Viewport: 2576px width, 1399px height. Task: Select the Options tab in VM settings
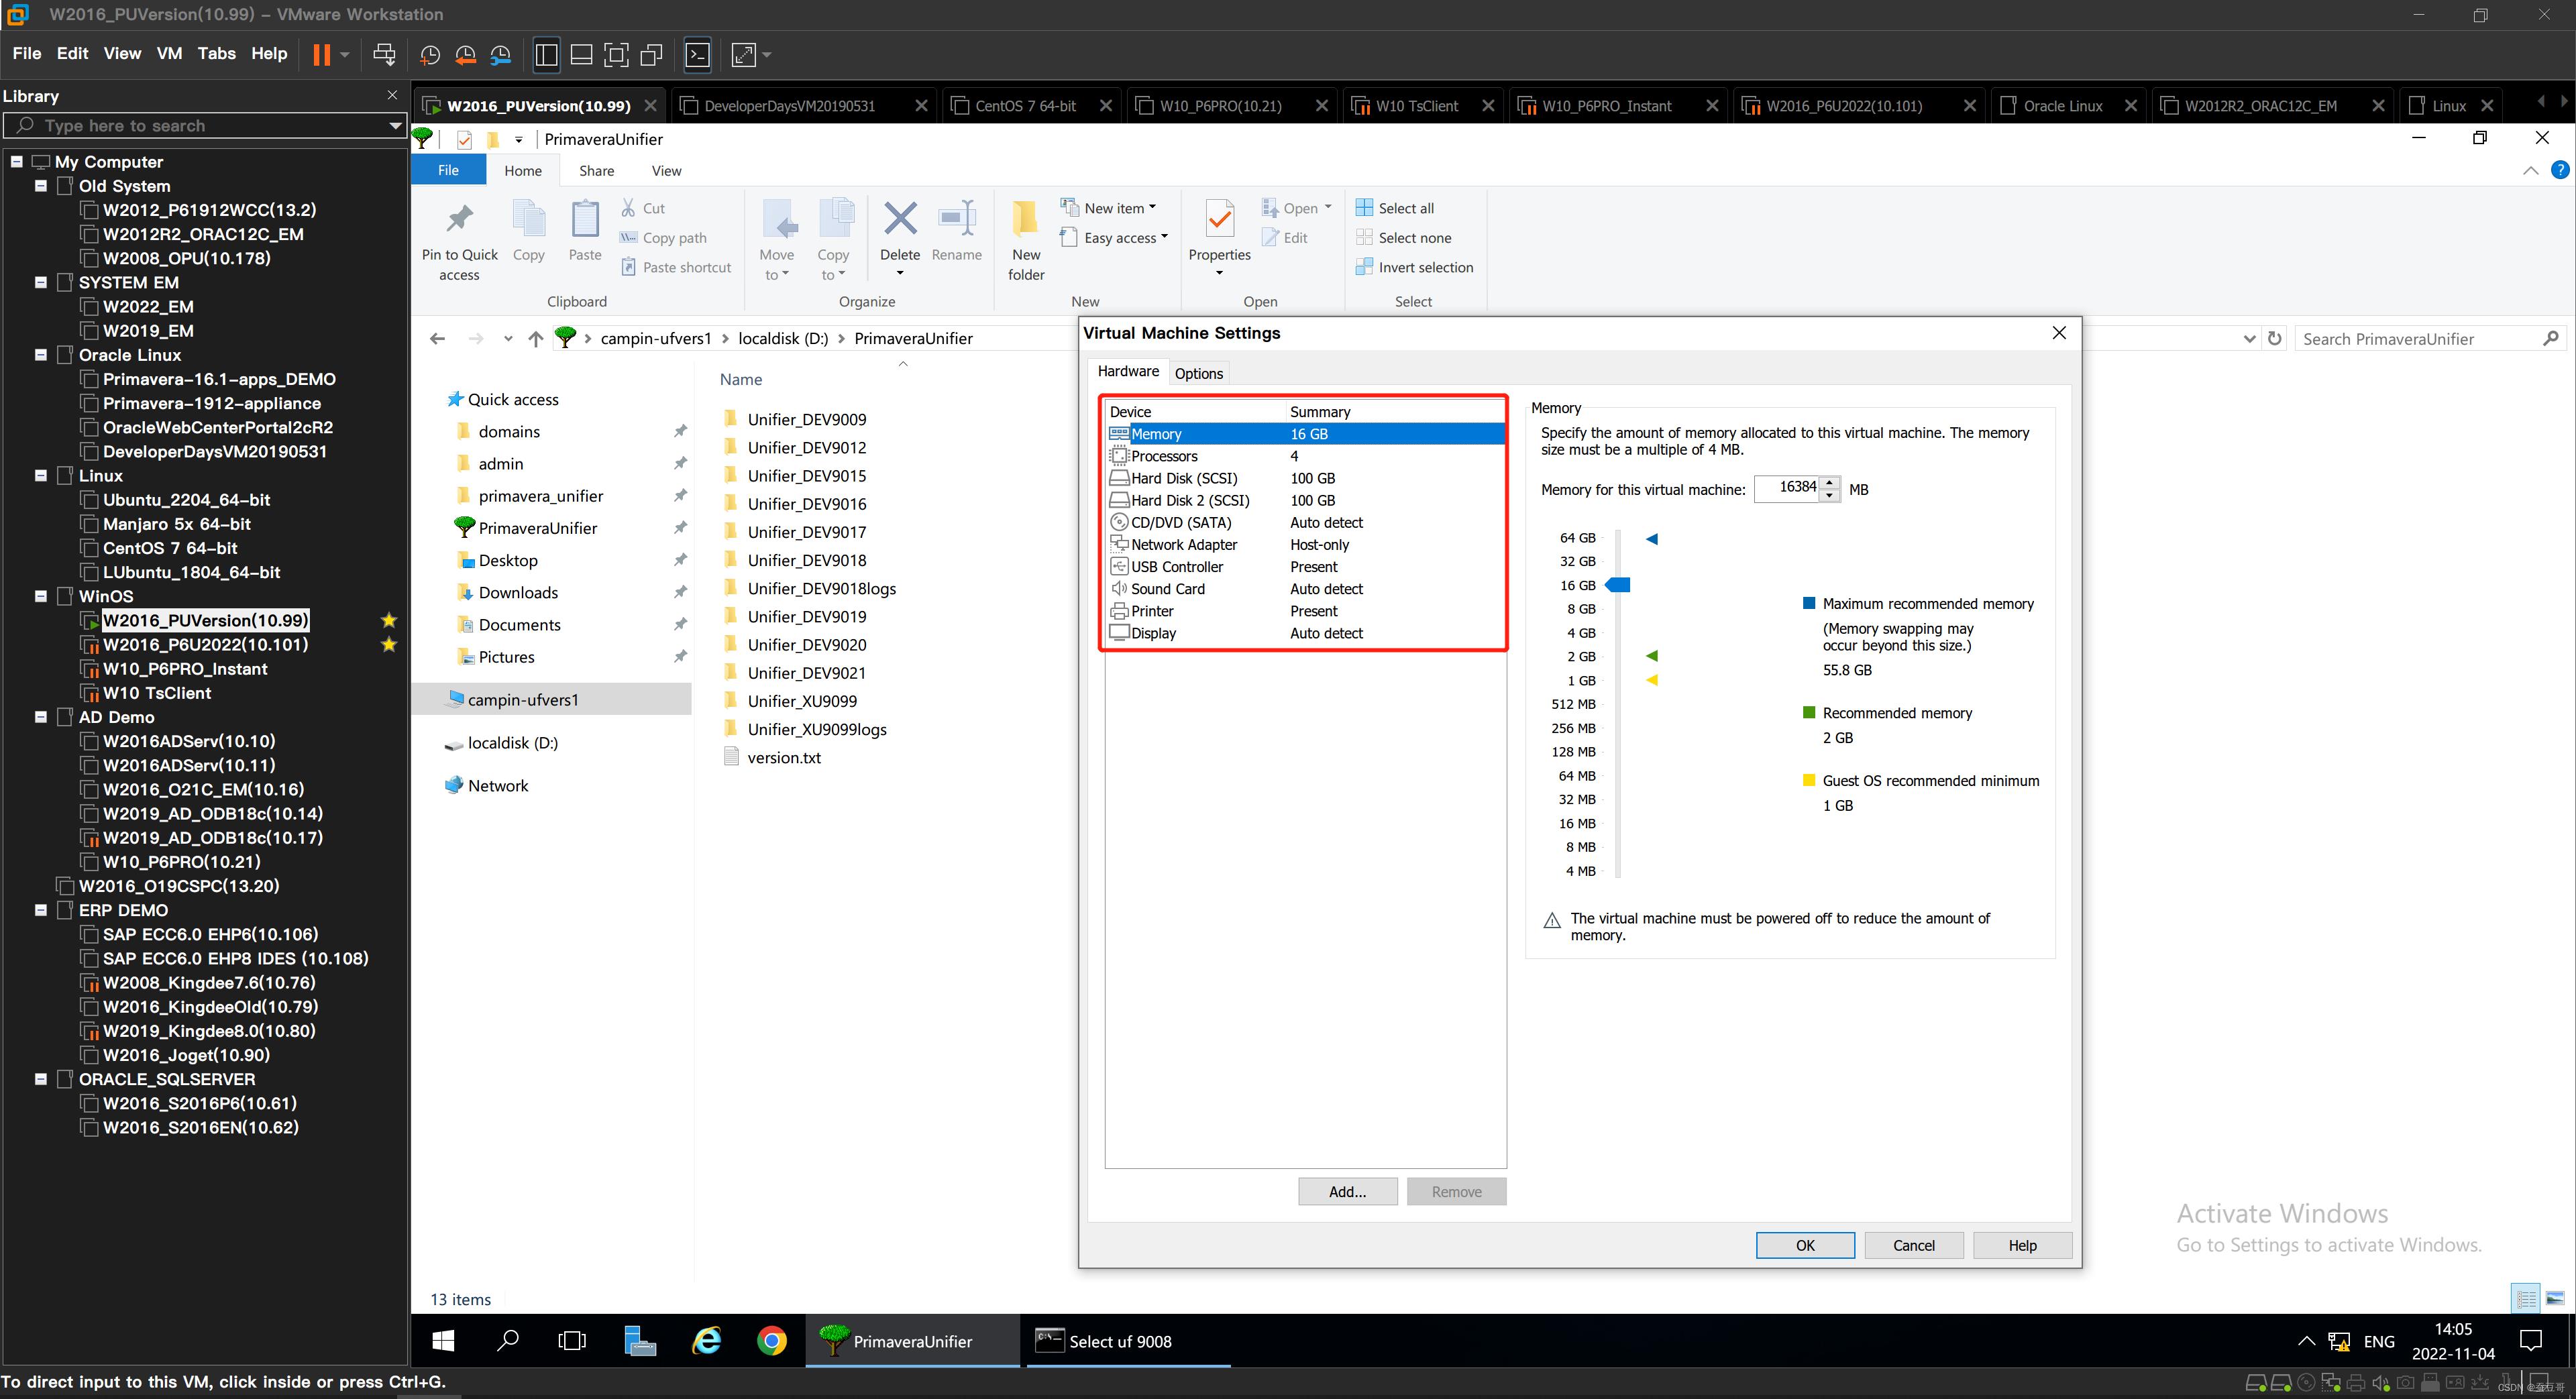[x=1199, y=372]
